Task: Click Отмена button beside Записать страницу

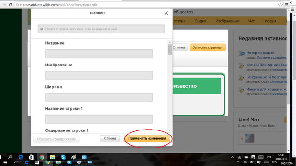Action: click(x=179, y=47)
